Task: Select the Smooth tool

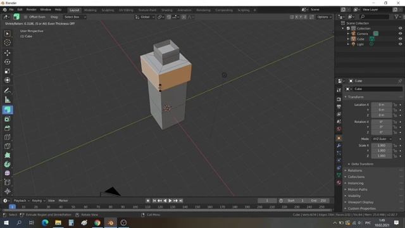Action: pos(7,173)
